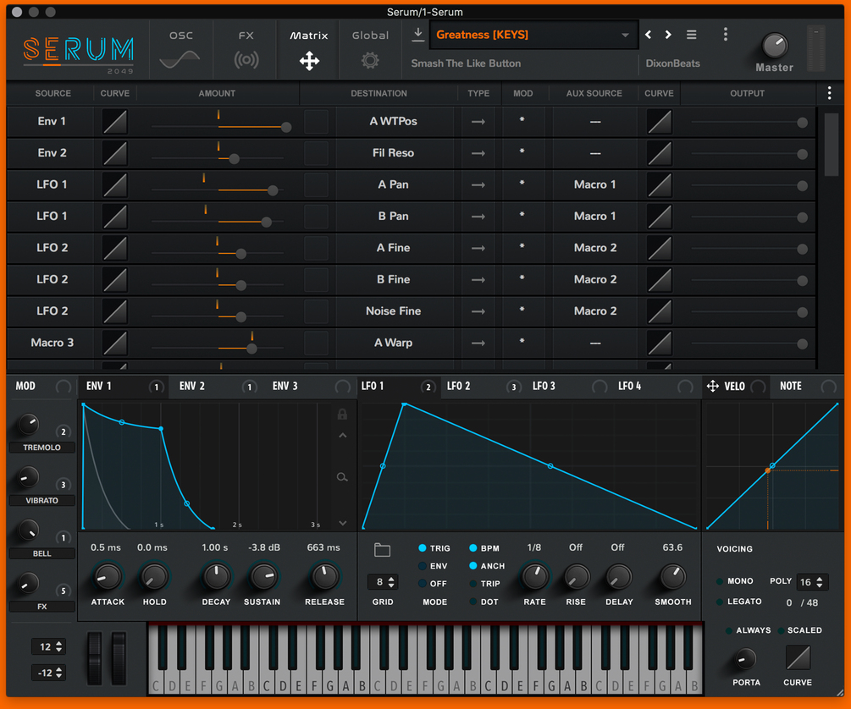Open the preset browser list icon
The width and height of the screenshot is (851, 709).
point(692,35)
